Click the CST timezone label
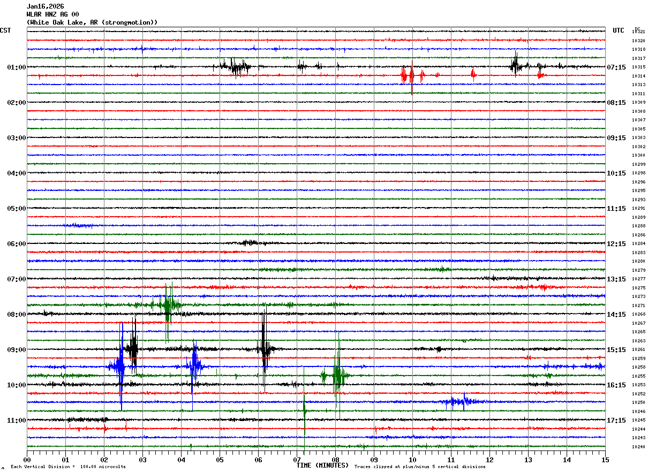 coord(5,30)
